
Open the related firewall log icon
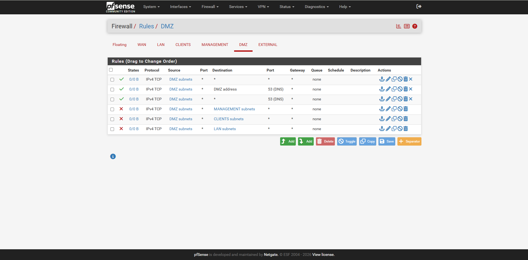coord(407,26)
